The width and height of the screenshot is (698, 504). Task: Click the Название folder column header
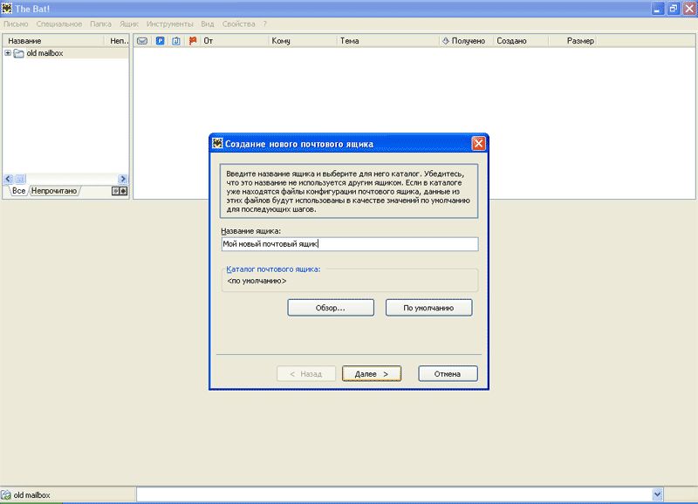53,41
